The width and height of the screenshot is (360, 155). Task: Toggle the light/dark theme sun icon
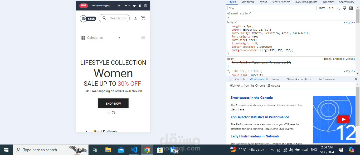point(119,6)
